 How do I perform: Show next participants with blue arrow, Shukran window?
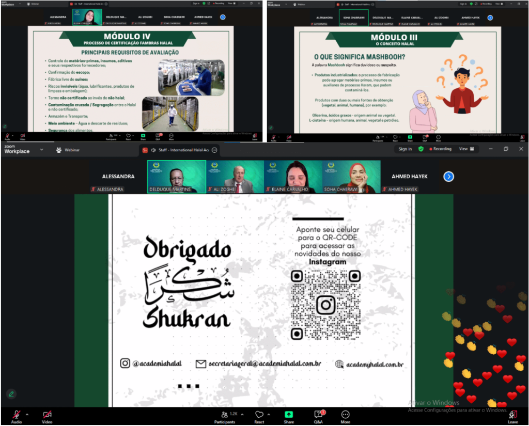coord(448,177)
